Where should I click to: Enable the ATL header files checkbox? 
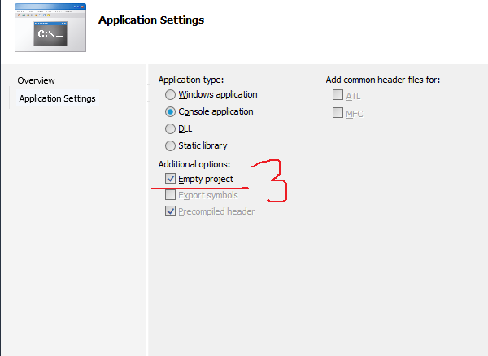click(x=338, y=96)
